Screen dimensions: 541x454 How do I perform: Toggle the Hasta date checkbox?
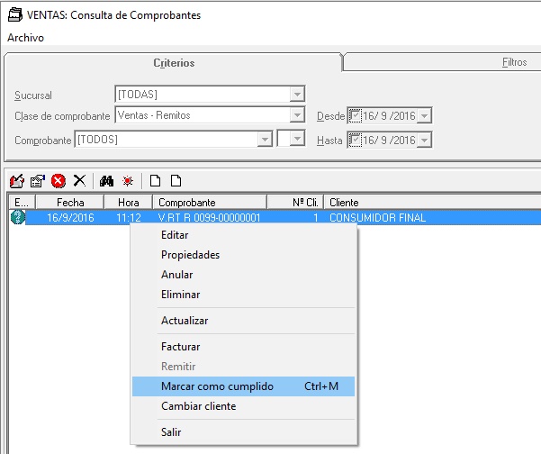click(355, 141)
